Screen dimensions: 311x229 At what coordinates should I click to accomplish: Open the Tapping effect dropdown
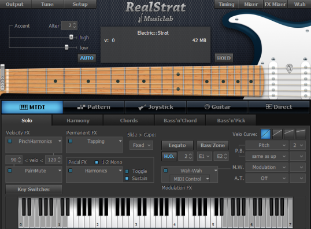pyautogui.click(x=120, y=141)
